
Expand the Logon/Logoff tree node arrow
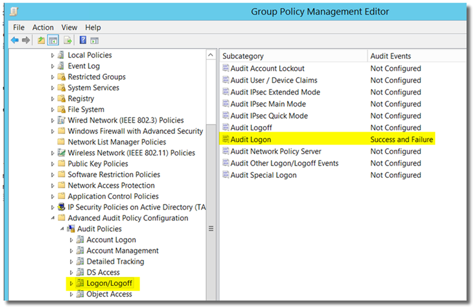[71, 283]
